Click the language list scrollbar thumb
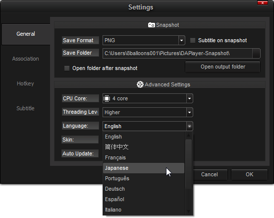 pyautogui.click(x=188, y=164)
